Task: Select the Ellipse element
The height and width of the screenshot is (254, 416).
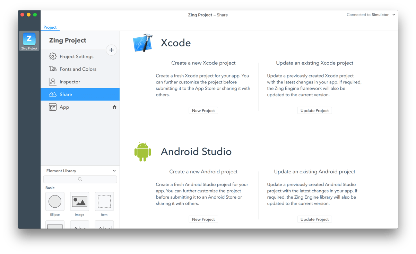Action: click(x=55, y=201)
